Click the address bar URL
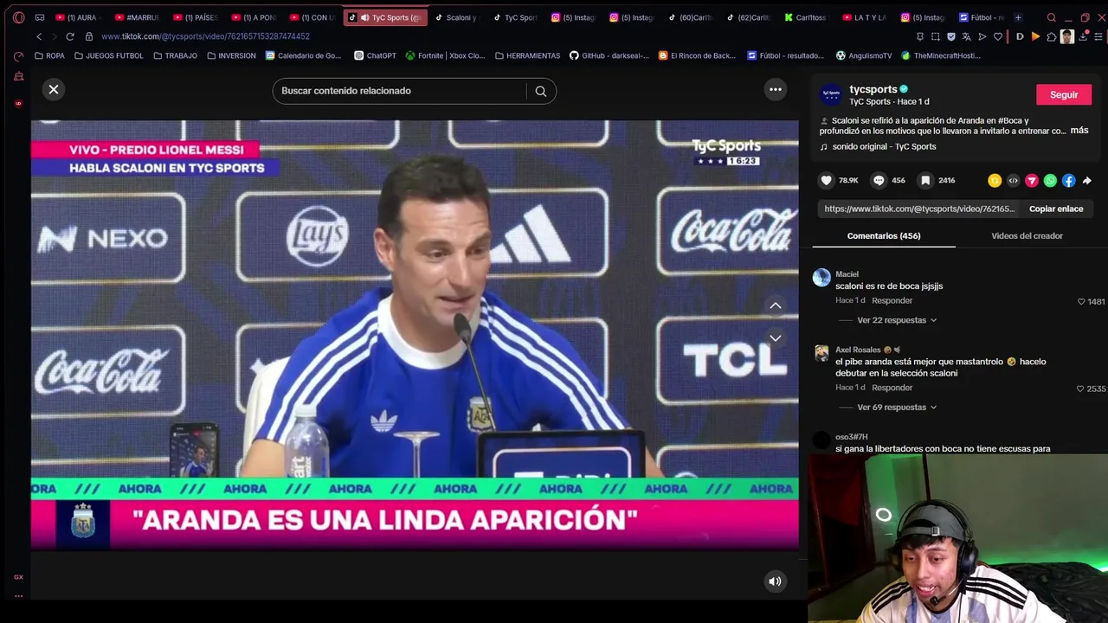1108x623 pixels. tap(205, 36)
